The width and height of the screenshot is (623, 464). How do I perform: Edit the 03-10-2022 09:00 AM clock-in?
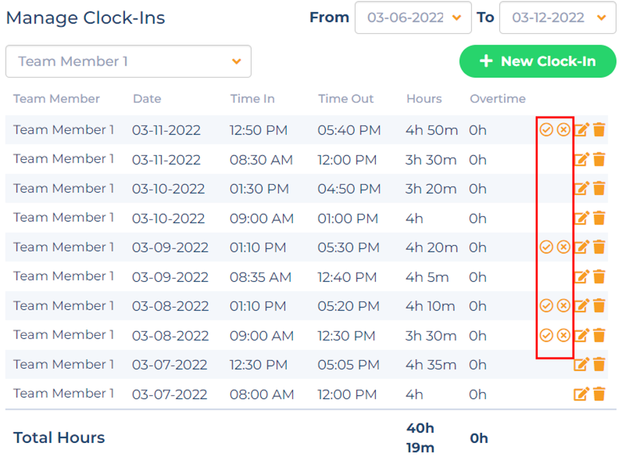(582, 218)
